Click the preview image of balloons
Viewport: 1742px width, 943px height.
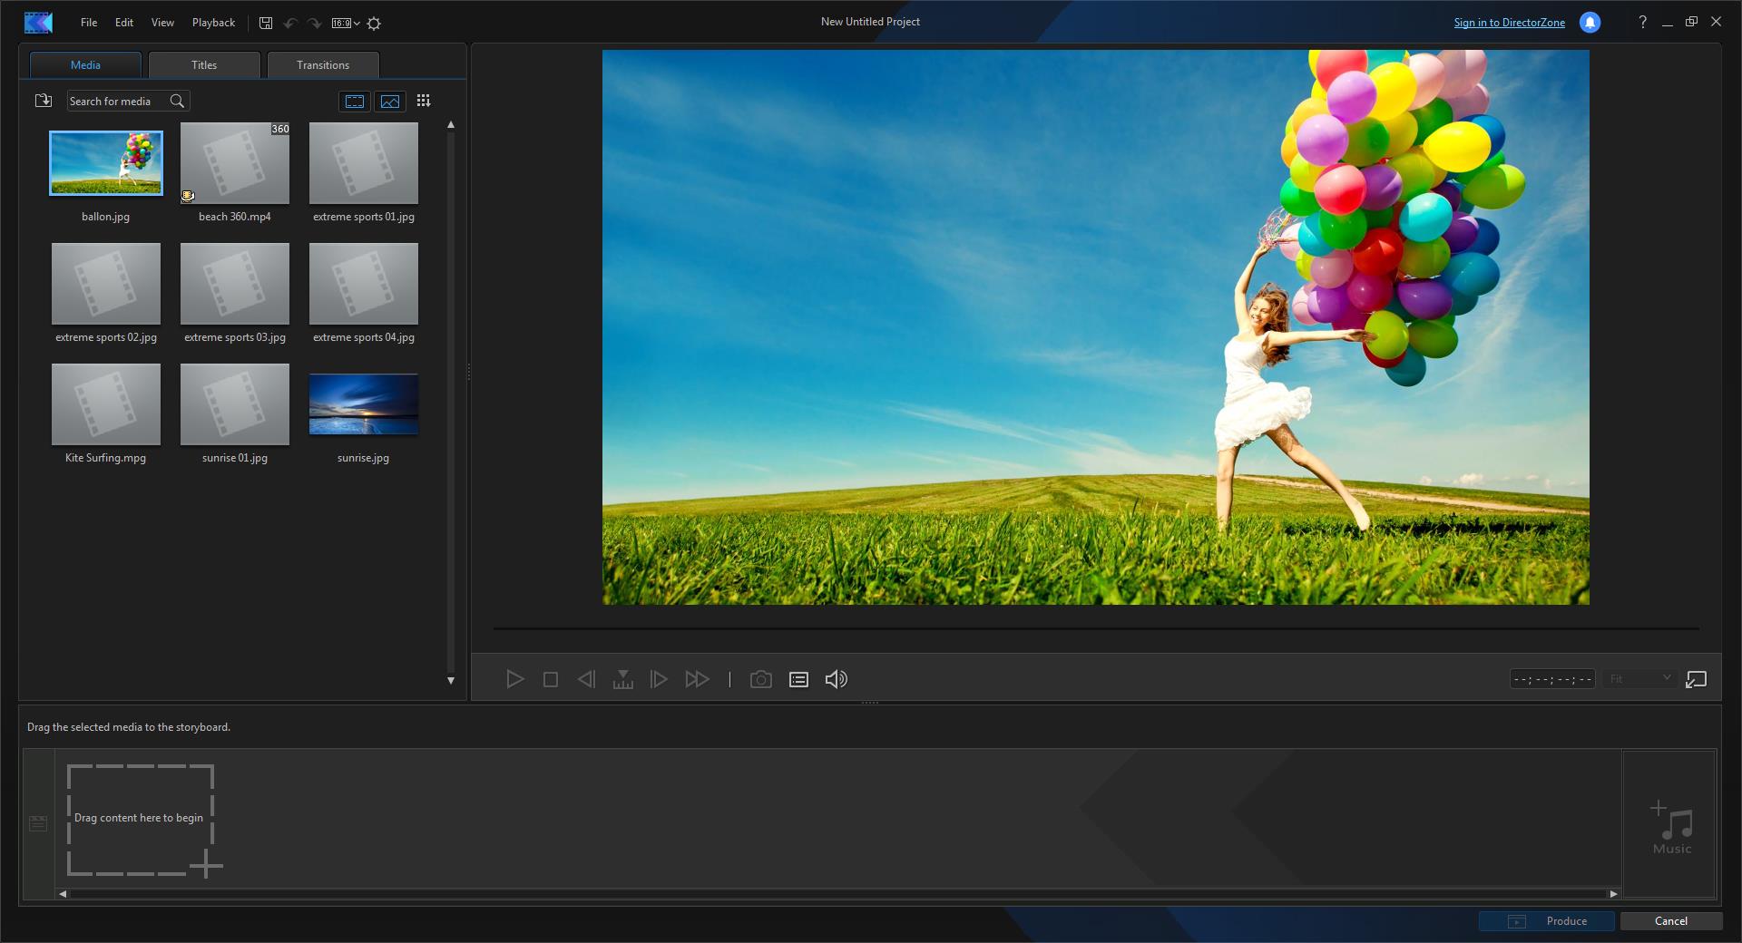(x=1096, y=327)
